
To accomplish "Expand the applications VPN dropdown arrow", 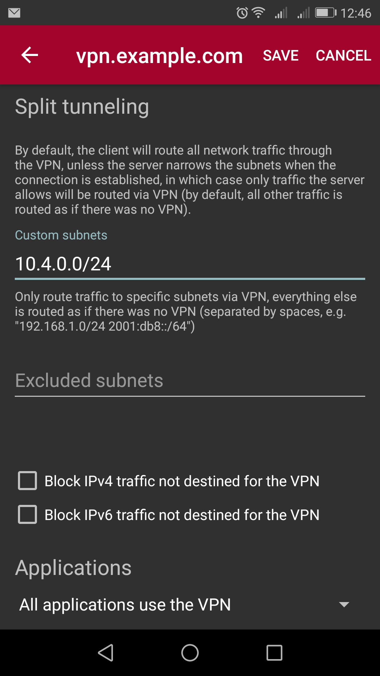I will tap(344, 605).
